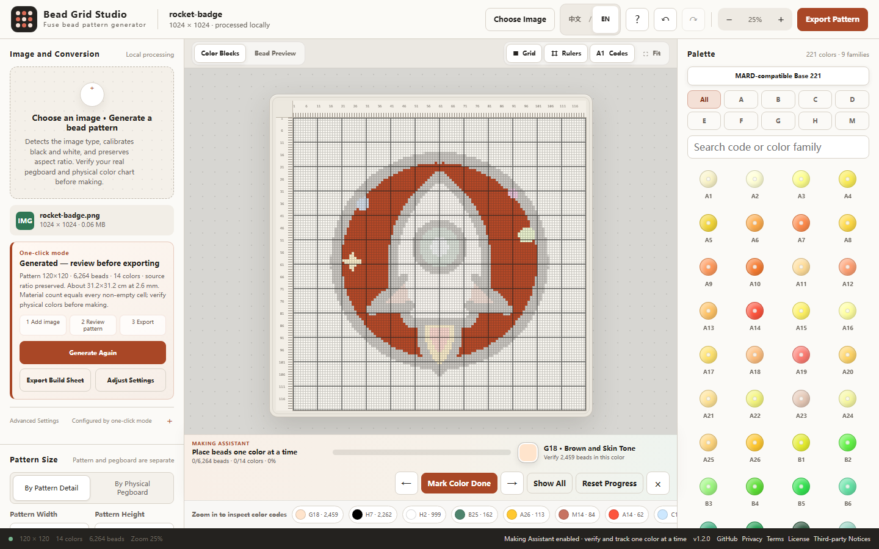Toggle Rulers display
This screenshot has height=549, width=879.
566,54
